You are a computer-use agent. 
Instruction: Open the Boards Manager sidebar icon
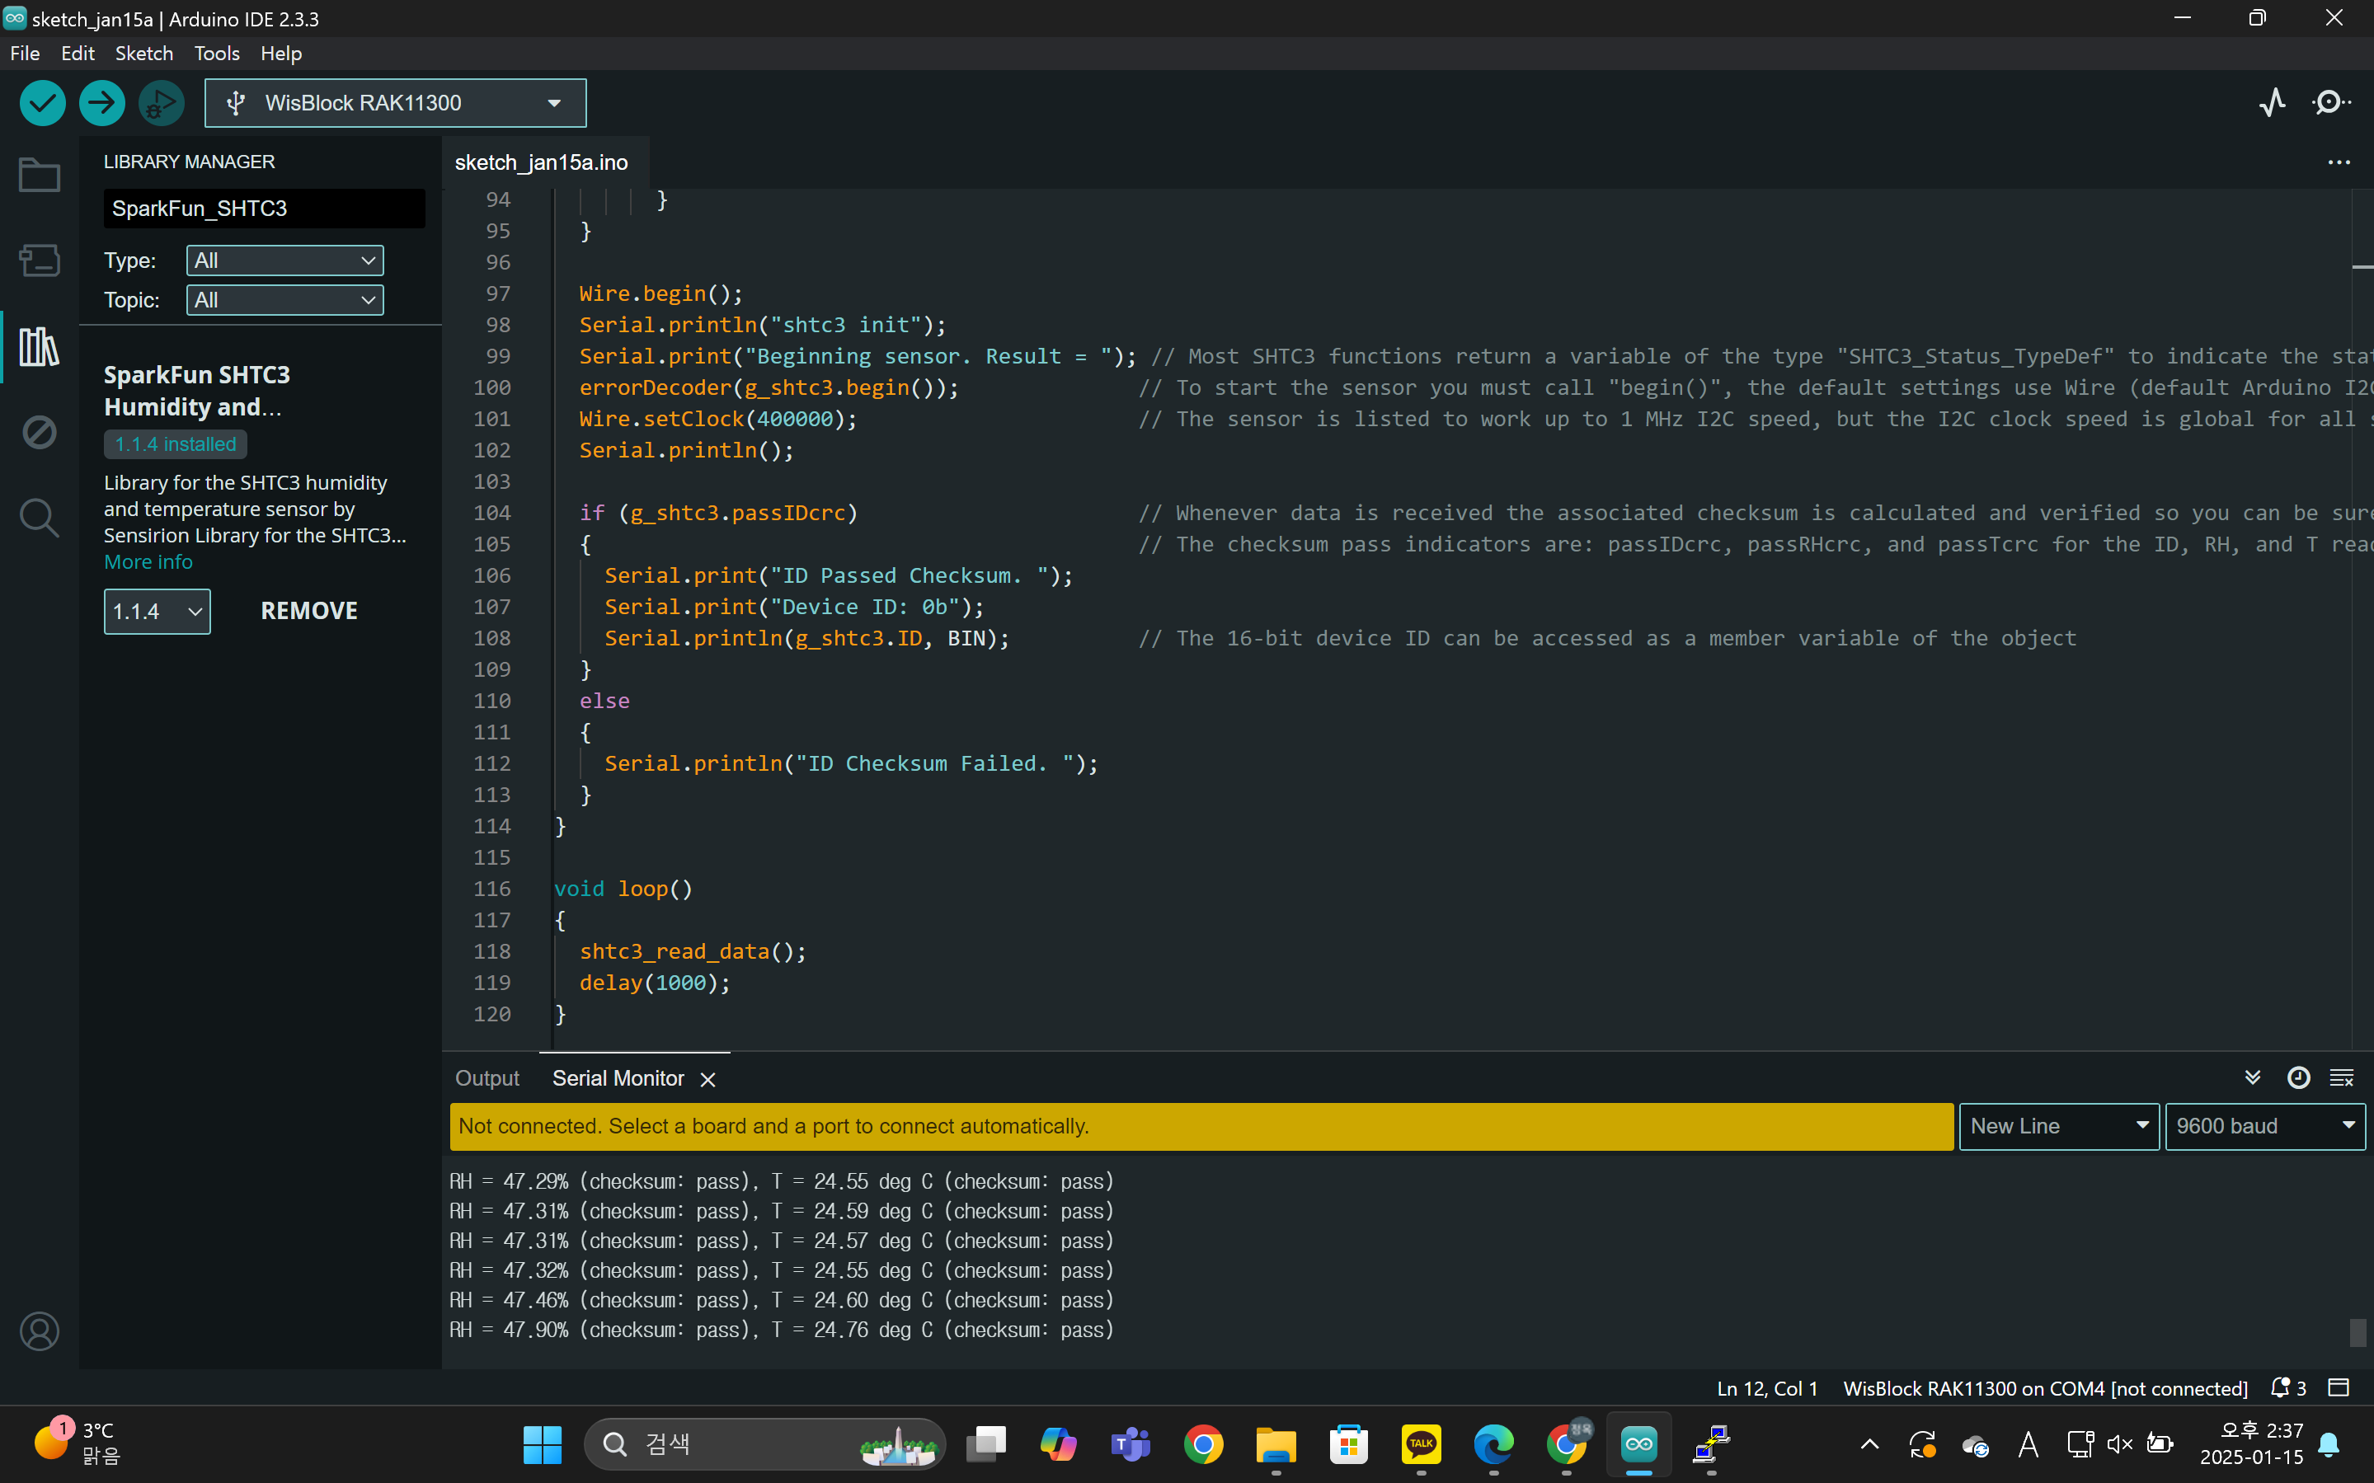tap(40, 260)
